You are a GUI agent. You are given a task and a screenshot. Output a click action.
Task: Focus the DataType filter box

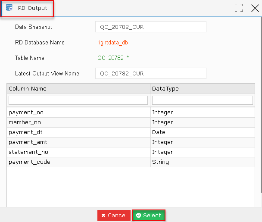coord(203,100)
